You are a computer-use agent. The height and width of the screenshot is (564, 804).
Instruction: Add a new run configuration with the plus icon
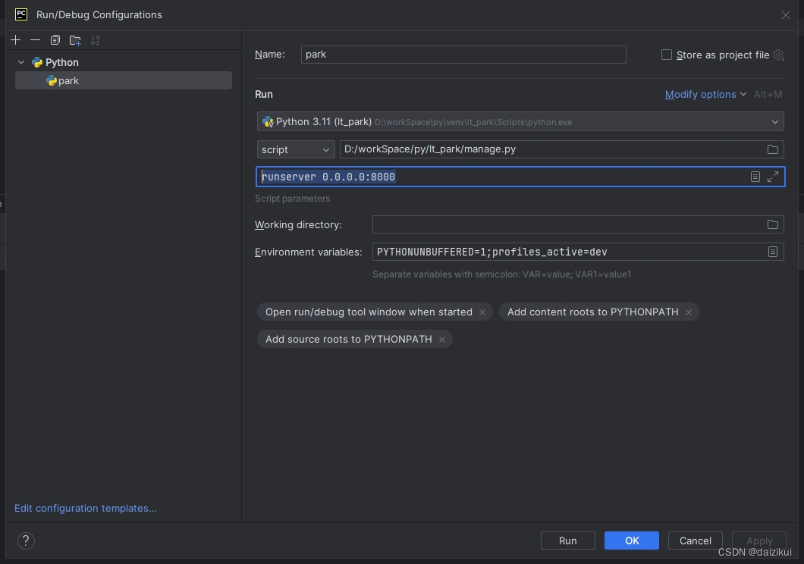point(15,40)
